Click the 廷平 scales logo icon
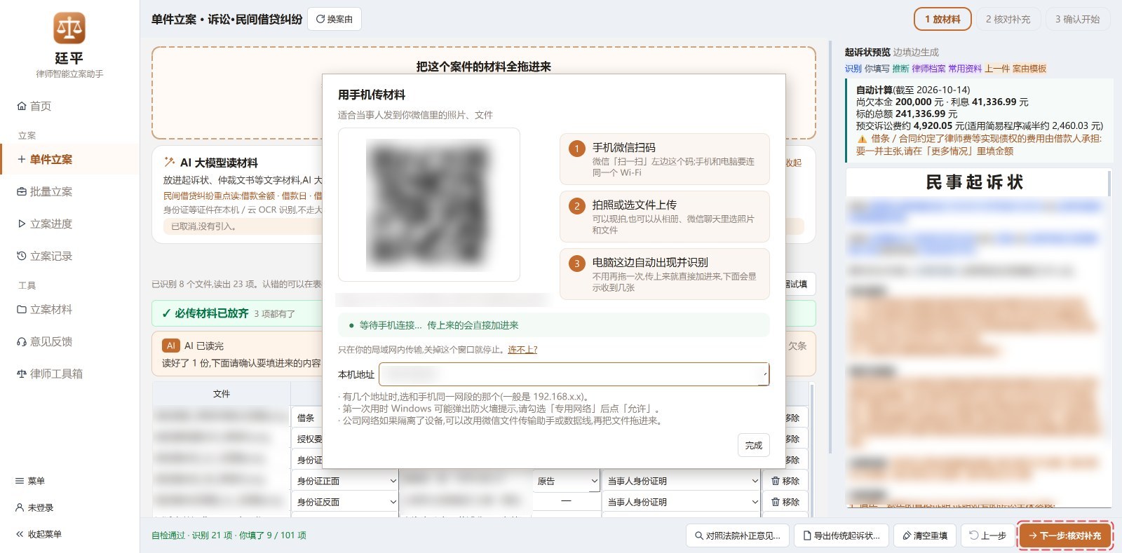Image resolution: width=1122 pixels, height=553 pixels. 69,28
